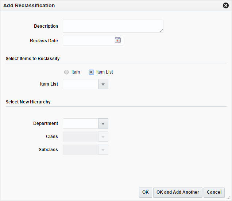The height and width of the screenshot is (201, 232).
Task: Click OK and Add Another
Action: 178,192
